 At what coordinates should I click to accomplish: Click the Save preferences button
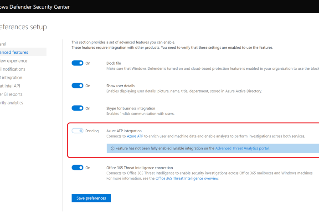coord(91,198)
